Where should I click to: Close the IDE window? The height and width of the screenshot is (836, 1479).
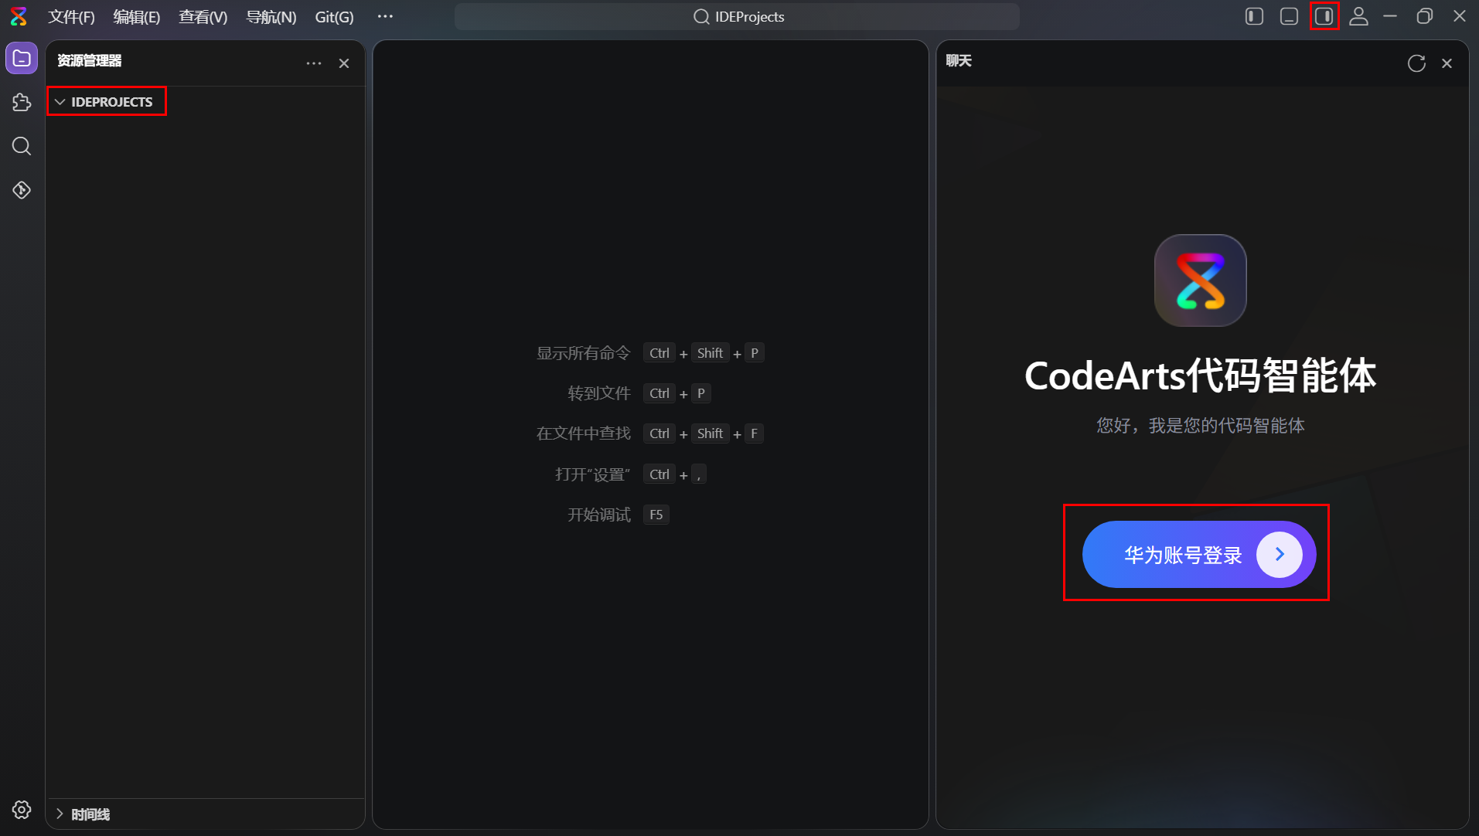[x=1459, y=16]
